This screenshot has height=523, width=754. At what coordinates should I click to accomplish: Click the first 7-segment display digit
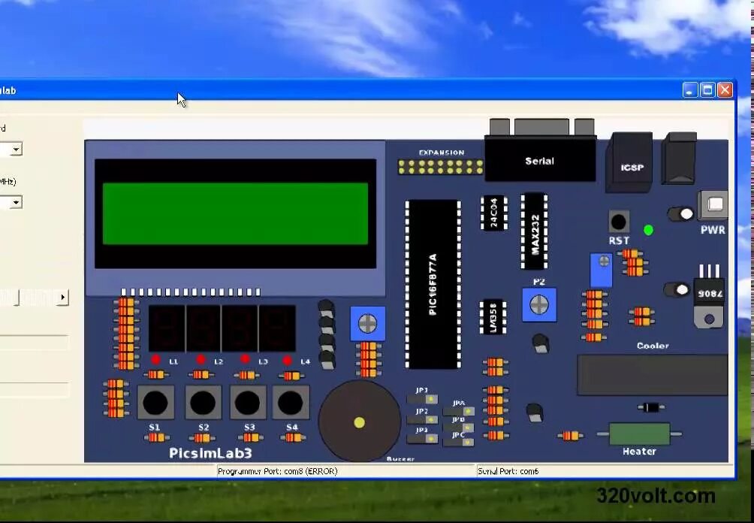point(167,328)
